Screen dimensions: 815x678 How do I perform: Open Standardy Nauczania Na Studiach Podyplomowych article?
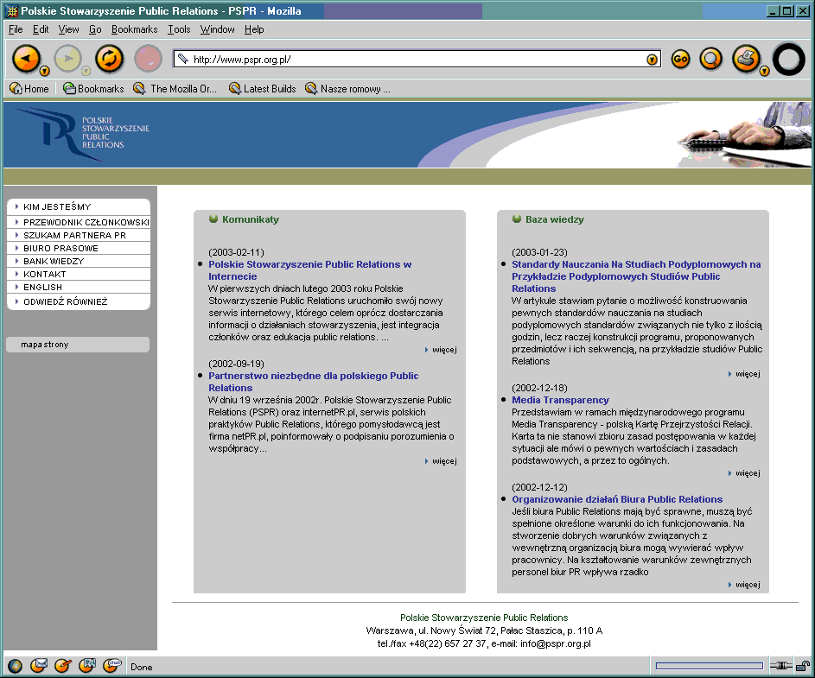coord(636,276)
